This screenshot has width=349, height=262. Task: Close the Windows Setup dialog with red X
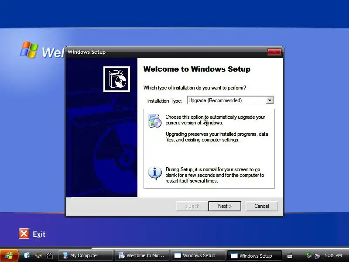click(274, 52)
